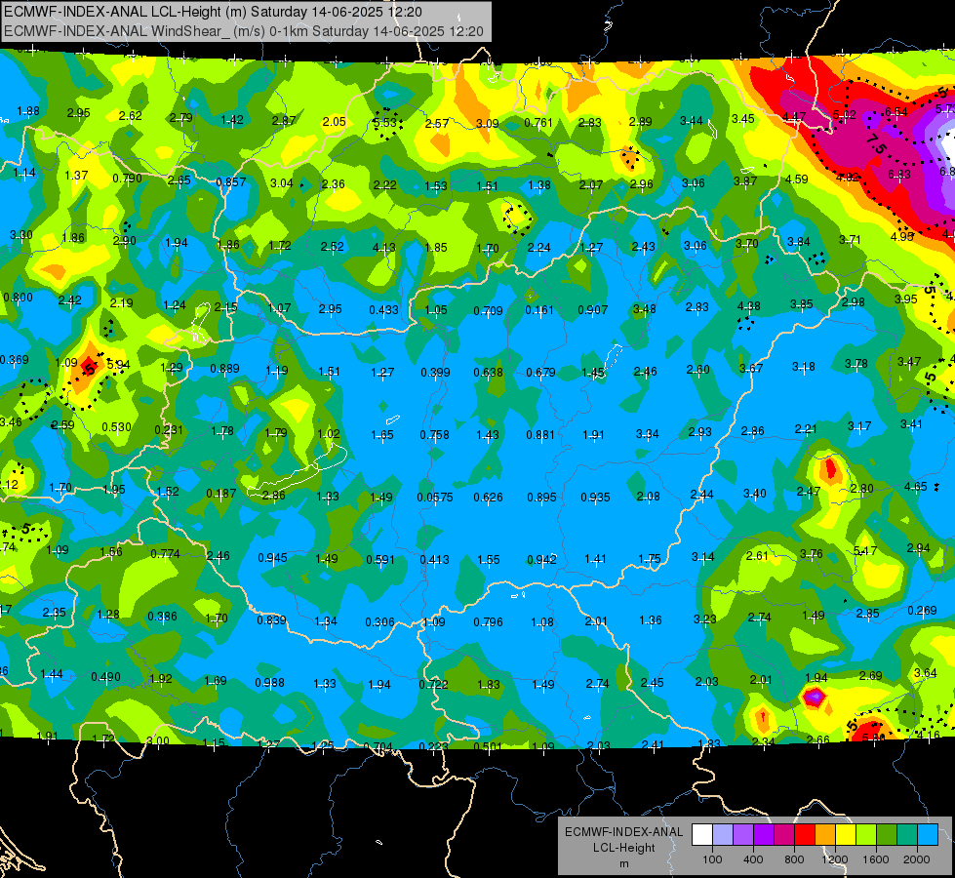Click the wind shear value 5.53
The width and height of the screenshot is (955, 878).
coord(385,123)
